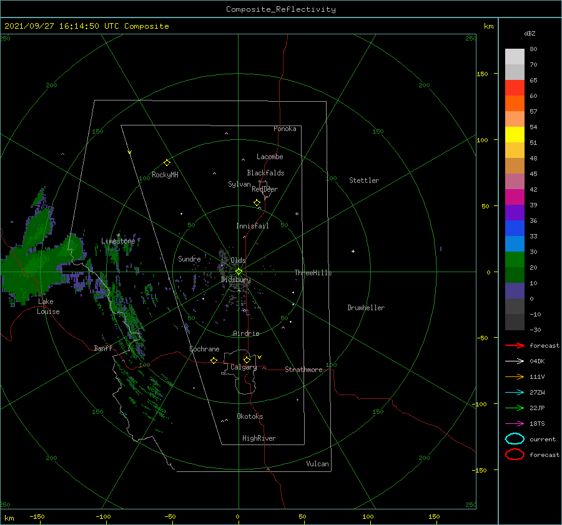
Task: Click the Composite_Reflectivity title
Action: coord(280,9)
